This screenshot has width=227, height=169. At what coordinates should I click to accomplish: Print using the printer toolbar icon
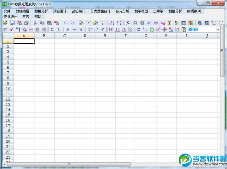[x=26, y=23]
